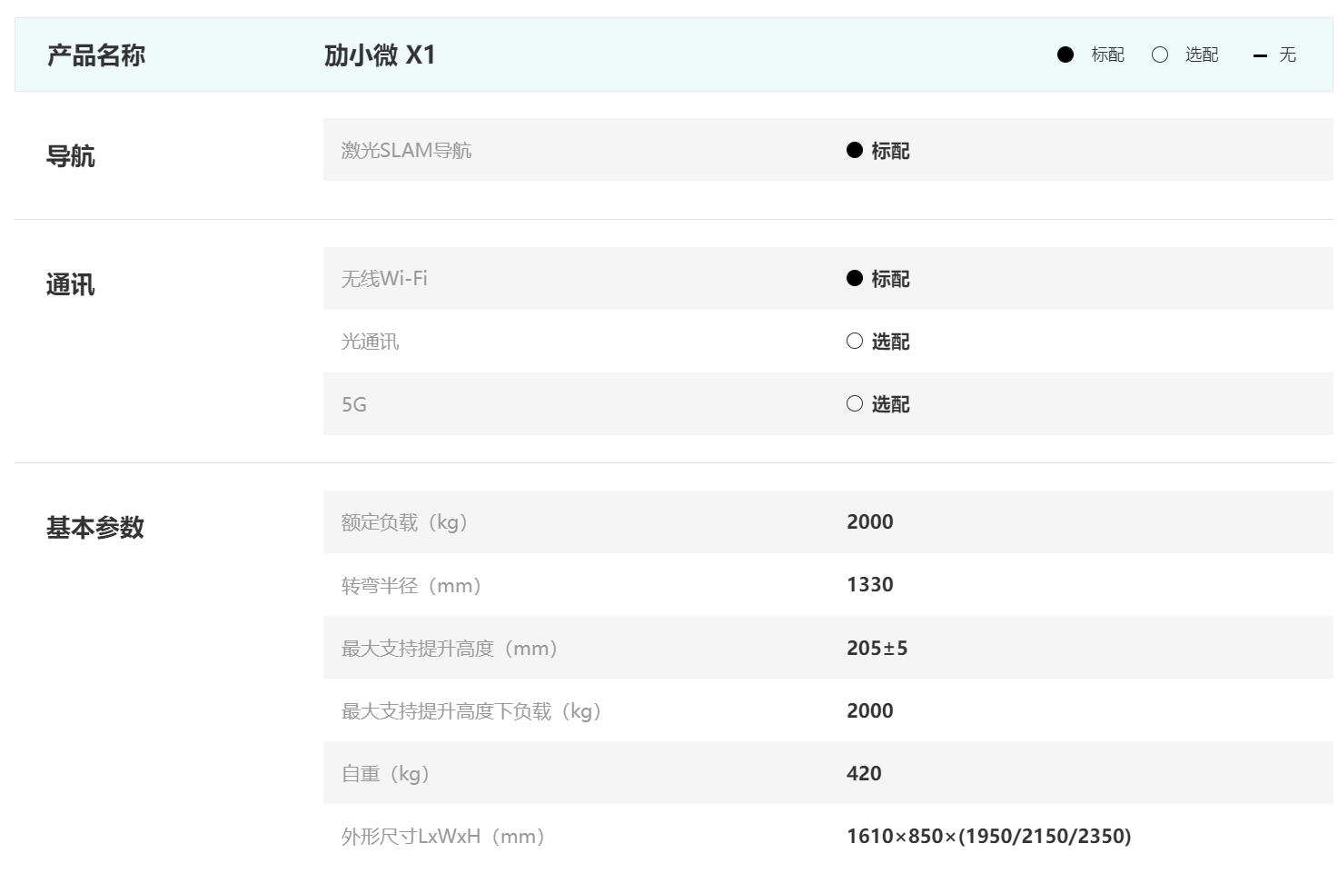Click the dimensions value 1610×850×(1950/2150/2350)
1338x883 pixels.
(x=988, y=836)
